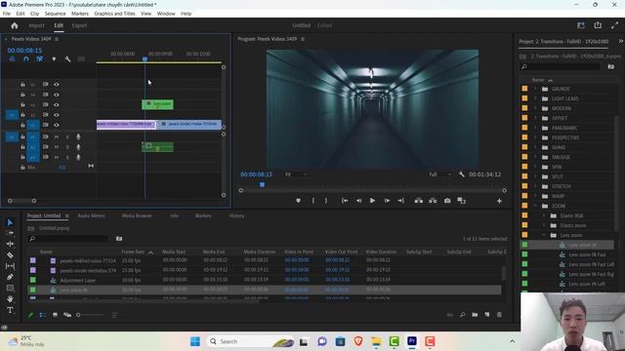The height and width of the screenshot is (351, 625).
Task: Collapse the Lens zoom subfolder
Action: (x=544, y=235)
